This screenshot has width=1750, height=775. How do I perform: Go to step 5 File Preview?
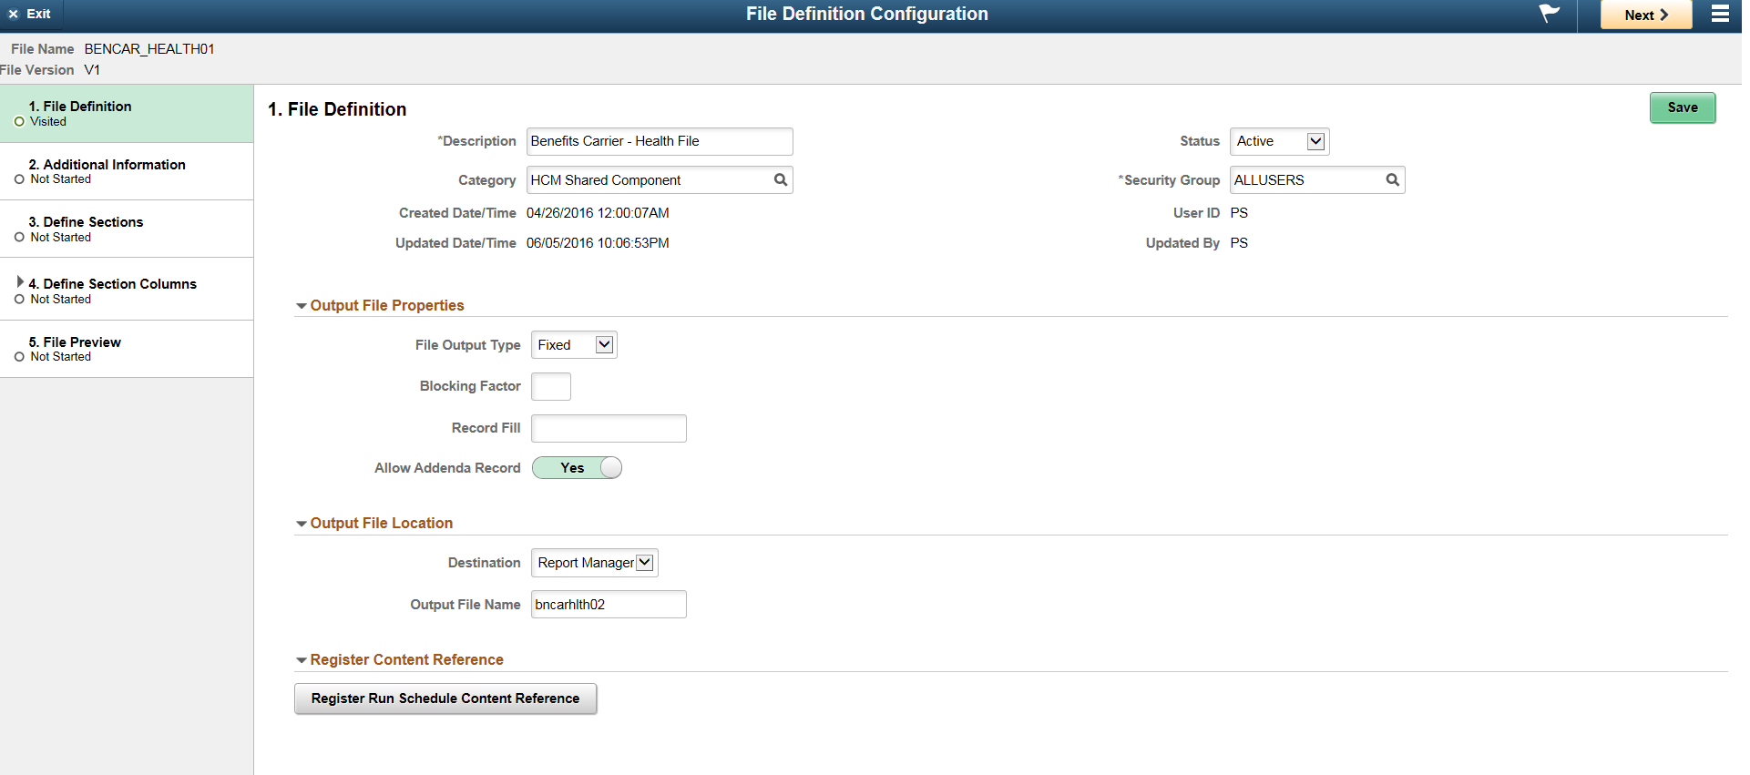click(x=127, y=349)
